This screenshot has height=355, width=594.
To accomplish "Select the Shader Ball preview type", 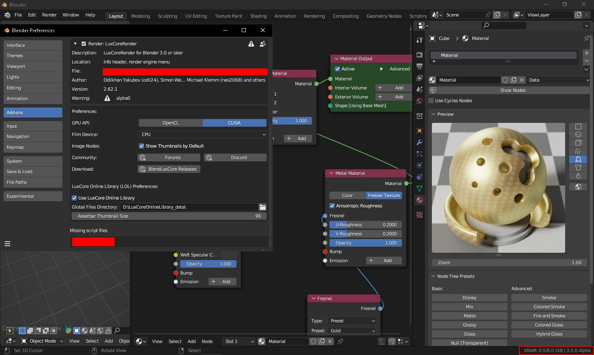I will point(578,159).
